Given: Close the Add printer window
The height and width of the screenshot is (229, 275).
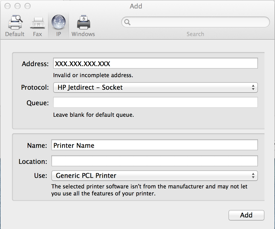Looking at the screenshot, I should click(x=8, y=6).
